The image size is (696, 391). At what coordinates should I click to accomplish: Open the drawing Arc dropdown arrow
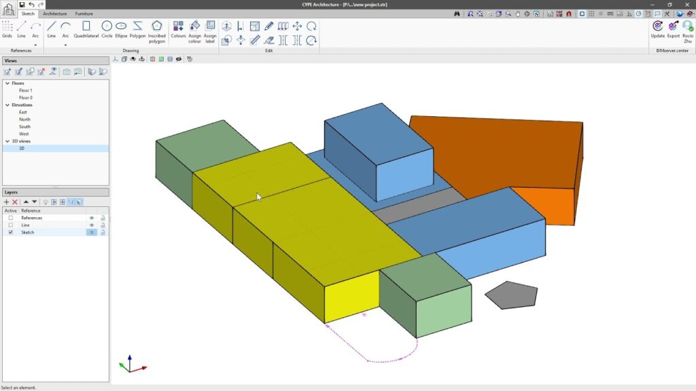click(x=66, y=45)
